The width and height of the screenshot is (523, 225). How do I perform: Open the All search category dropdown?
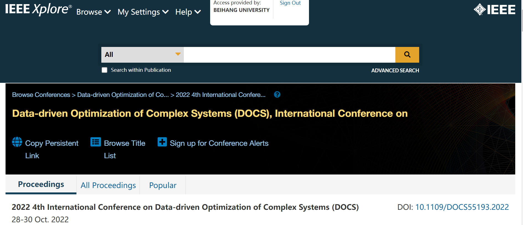(142, 55)
